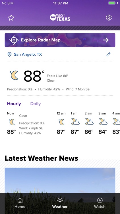
Task: Tap the 12 am clear moon icon
Action: click(x=61, y=122)
